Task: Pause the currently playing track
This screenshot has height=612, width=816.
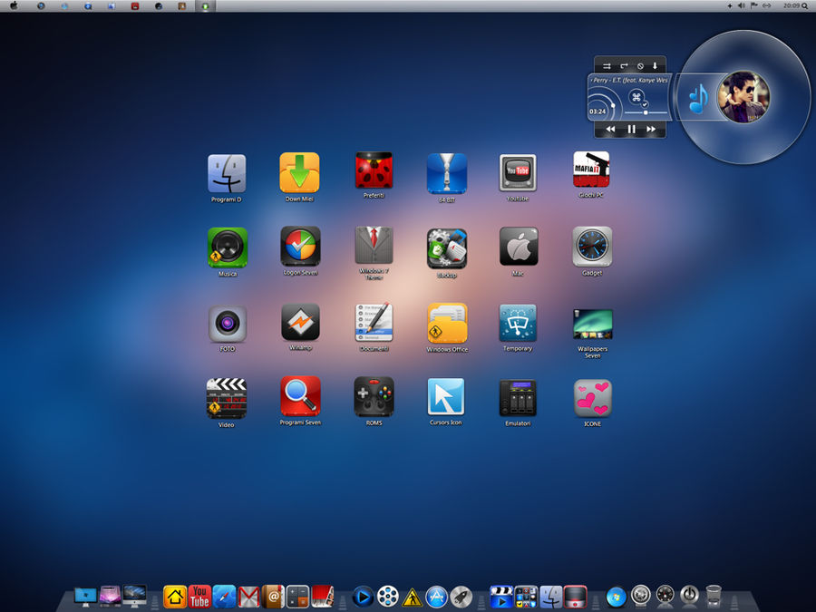Action: [x=631, y=130]
